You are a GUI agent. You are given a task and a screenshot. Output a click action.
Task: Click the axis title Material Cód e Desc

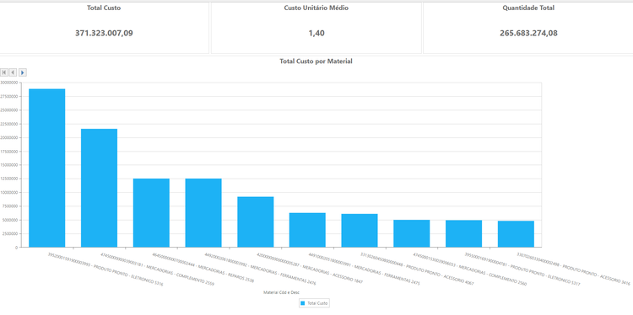click(x=281, y=292)
